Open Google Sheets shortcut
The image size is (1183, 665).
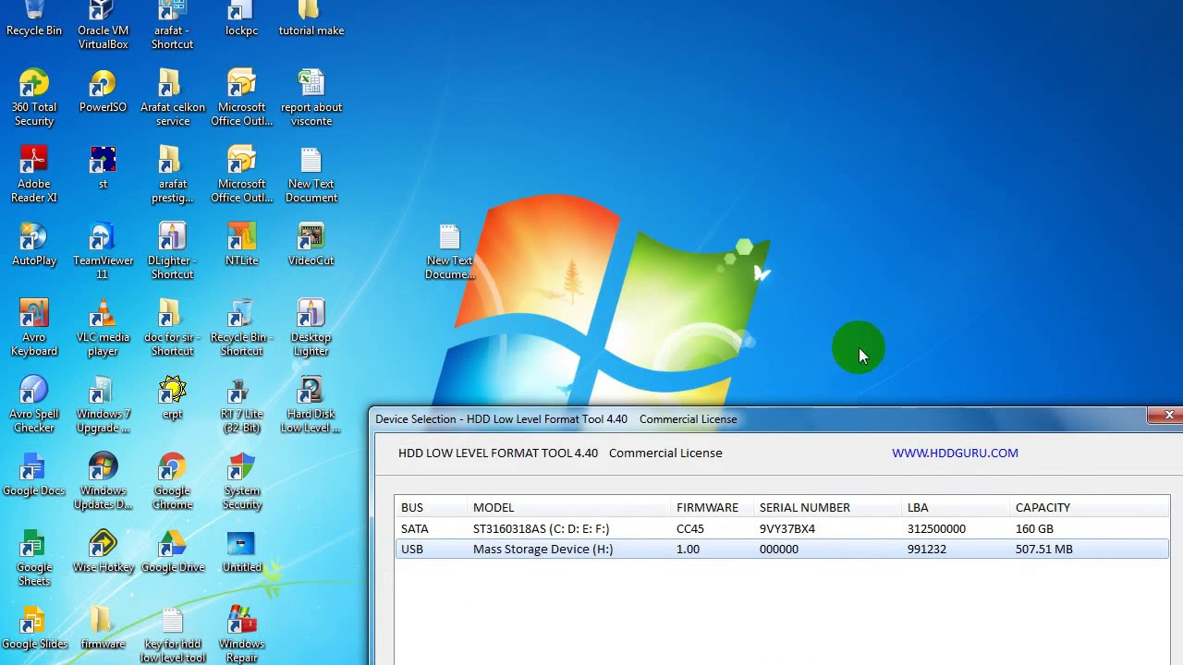pyautogui.click(x=34, y=557)
